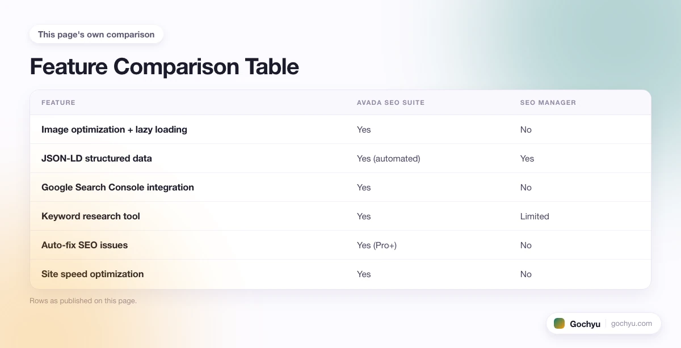Click the "Rows as published on this page." note
The height and width of the screenshot is (348, 681).
(x=83, y=301)
